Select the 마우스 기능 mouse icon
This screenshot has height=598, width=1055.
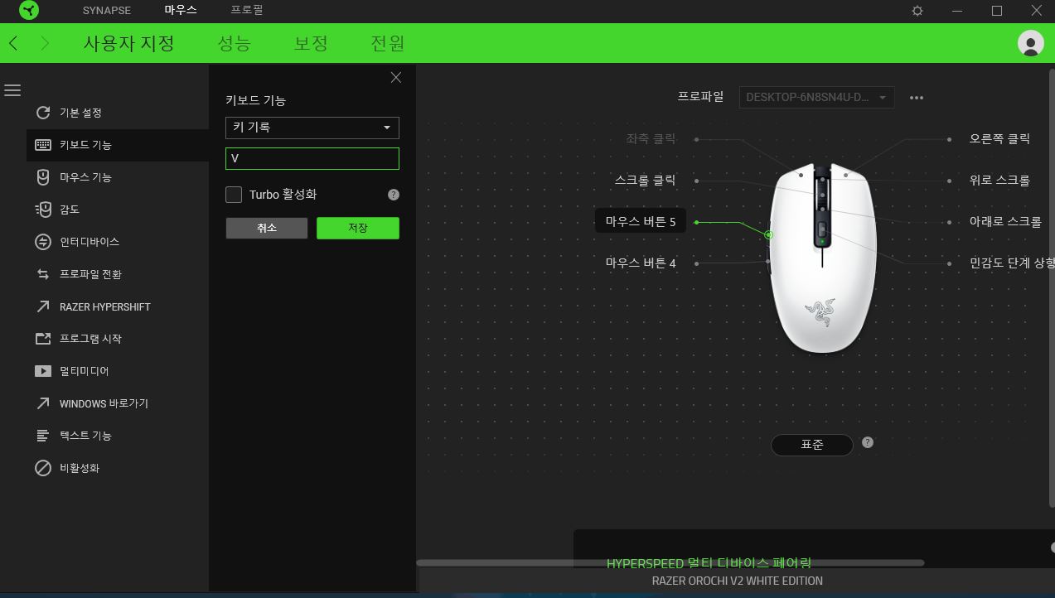[x=43, y=177]
